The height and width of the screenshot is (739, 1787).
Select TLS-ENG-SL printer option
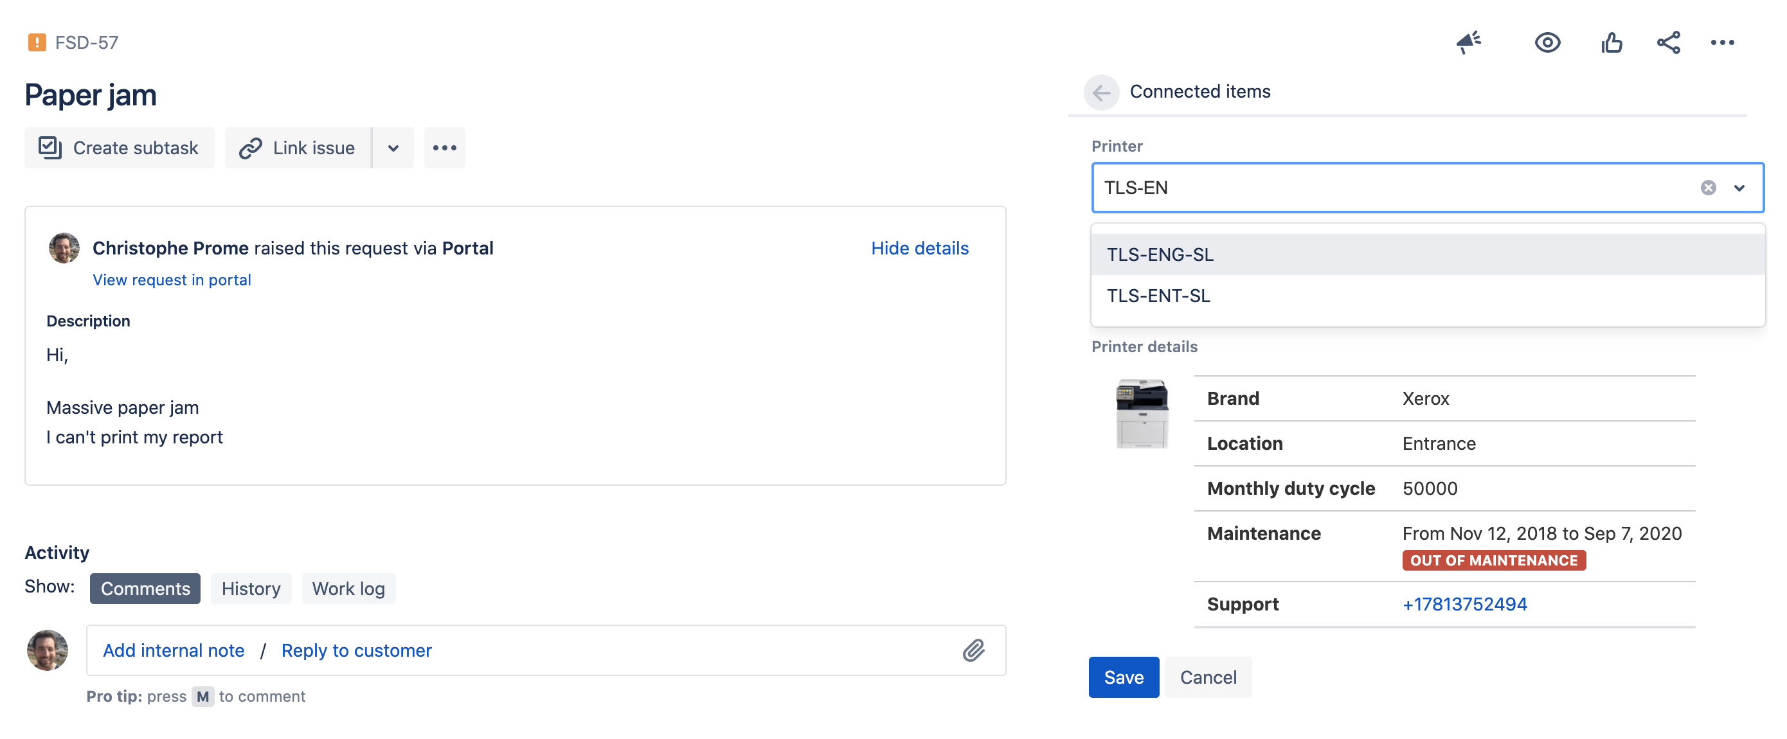point(1160,254)
